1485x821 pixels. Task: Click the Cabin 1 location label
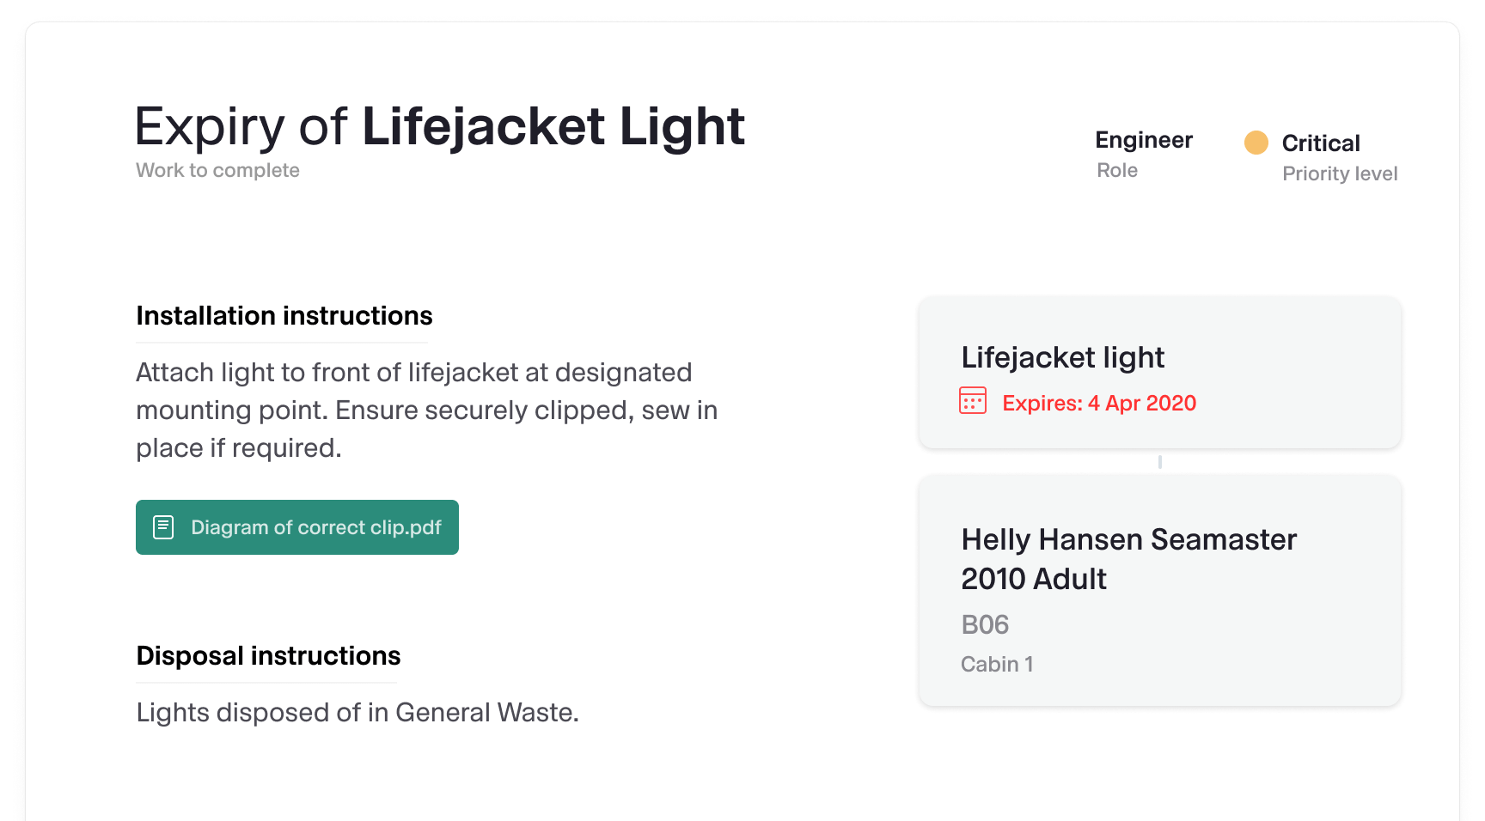(x=997, y=664)
